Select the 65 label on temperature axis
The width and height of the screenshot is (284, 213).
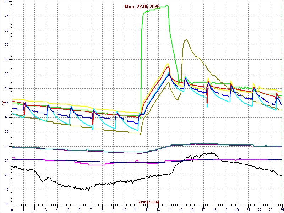pyautogui.click(x=6, y=45)
